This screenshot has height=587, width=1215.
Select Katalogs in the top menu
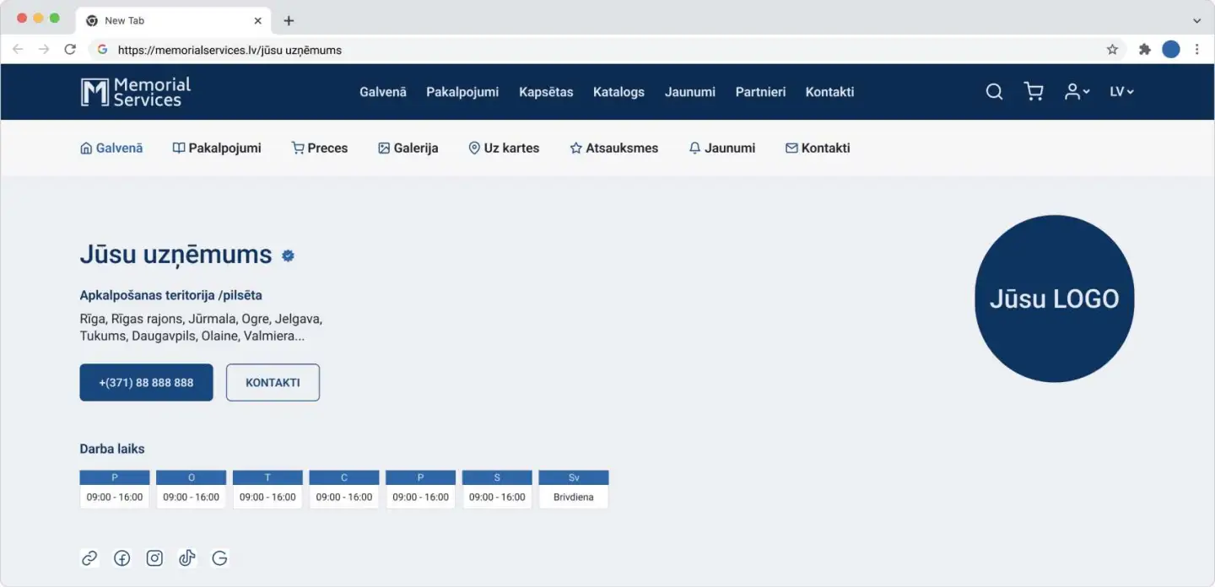[618, 92]
